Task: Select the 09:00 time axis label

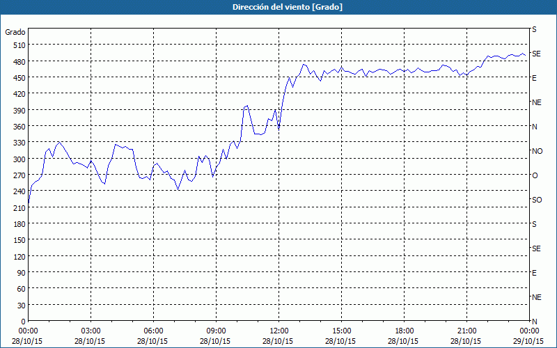Action: pyautogui.click(x=217, y=331)
